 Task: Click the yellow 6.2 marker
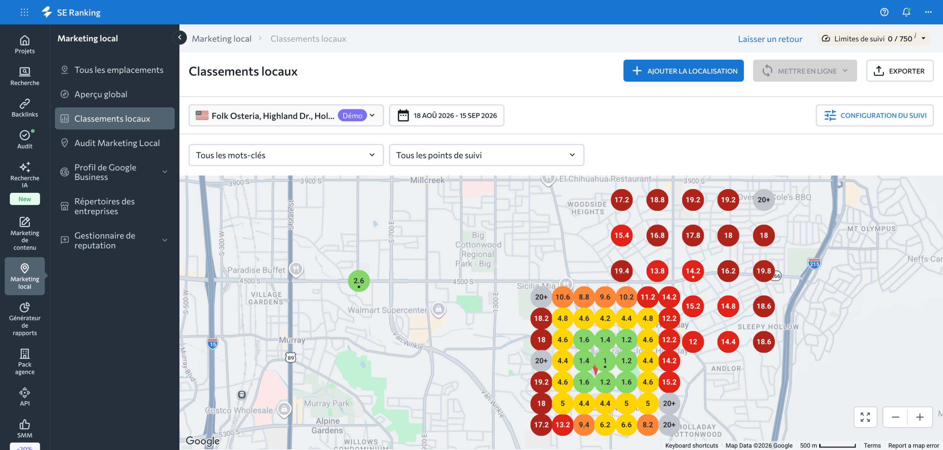[605, 425]
